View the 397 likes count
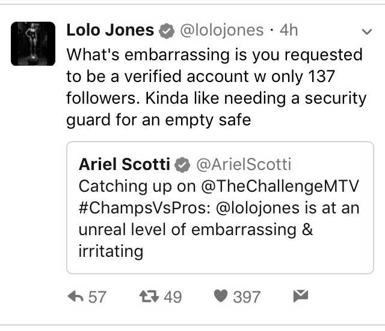The width and height of the screenshot is (385, 331). 247,297
